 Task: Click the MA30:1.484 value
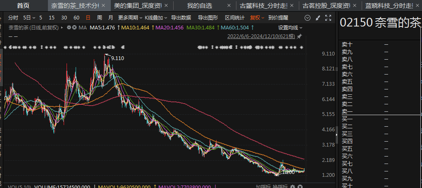point(200,27)
